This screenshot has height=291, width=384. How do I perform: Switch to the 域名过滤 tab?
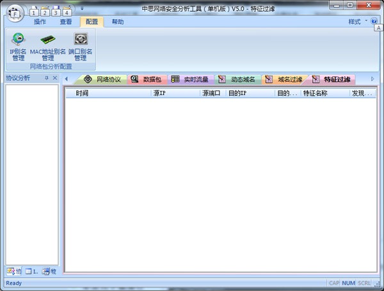pos(284,79)
